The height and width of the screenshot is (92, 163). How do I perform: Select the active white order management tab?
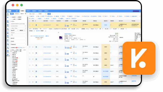click(x=23, y=11)
